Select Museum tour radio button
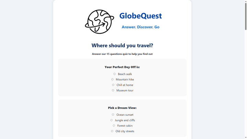This screenshot has height=139, width=247. coord(113,90)
